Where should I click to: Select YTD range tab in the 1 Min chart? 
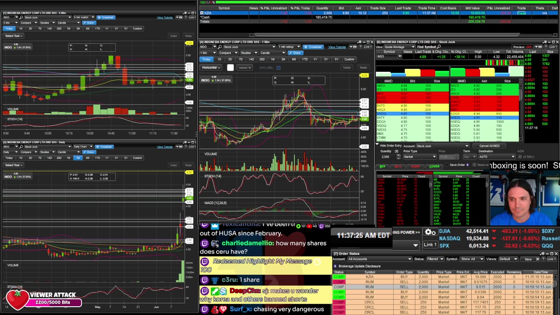(304, 59)
